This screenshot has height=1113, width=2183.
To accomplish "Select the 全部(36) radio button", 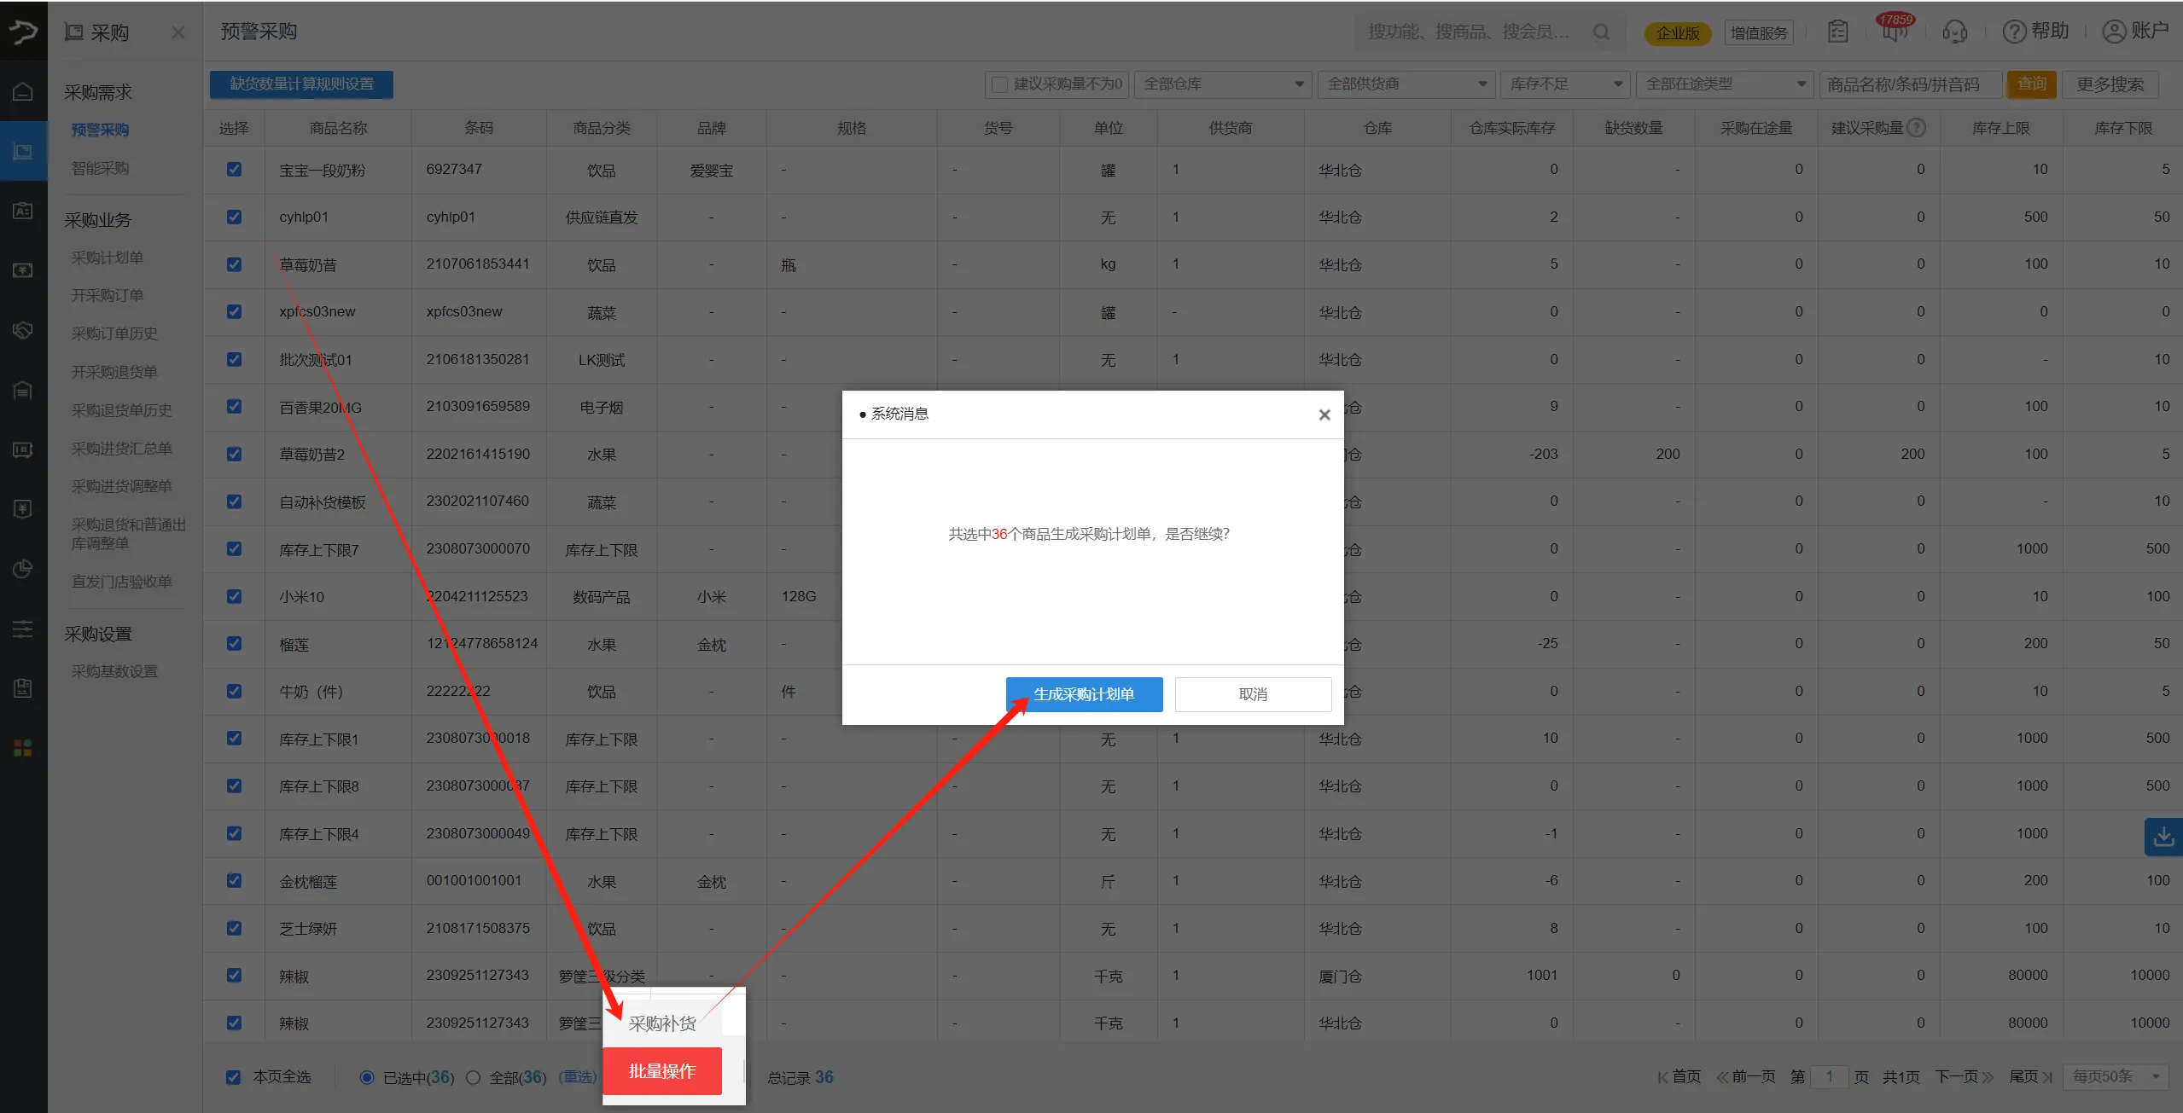I will point(474,1077).
